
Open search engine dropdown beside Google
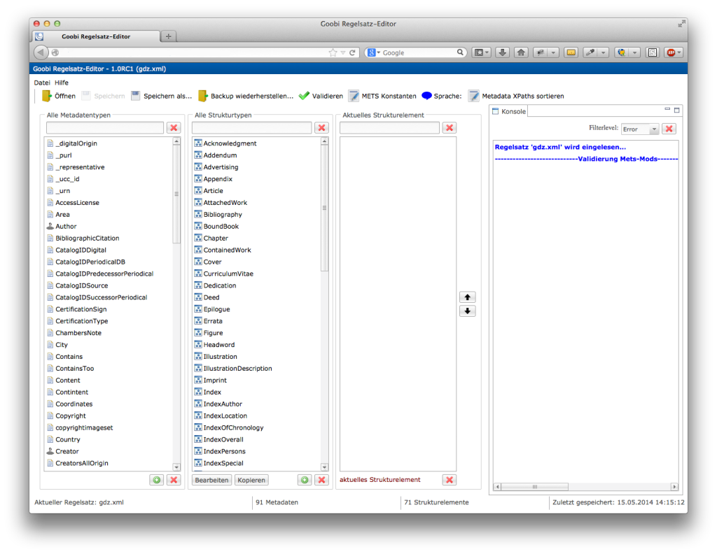click(x=379, y=53)
